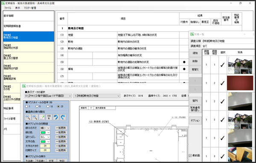Move photo down with ↓ button
256x163 pixels.
click(195, 89)
